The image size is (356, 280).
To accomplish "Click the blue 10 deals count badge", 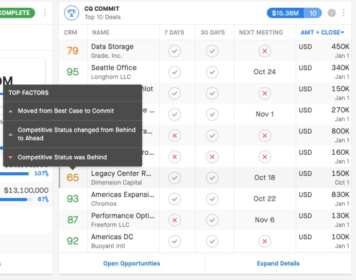I will [x=313, y=13].
